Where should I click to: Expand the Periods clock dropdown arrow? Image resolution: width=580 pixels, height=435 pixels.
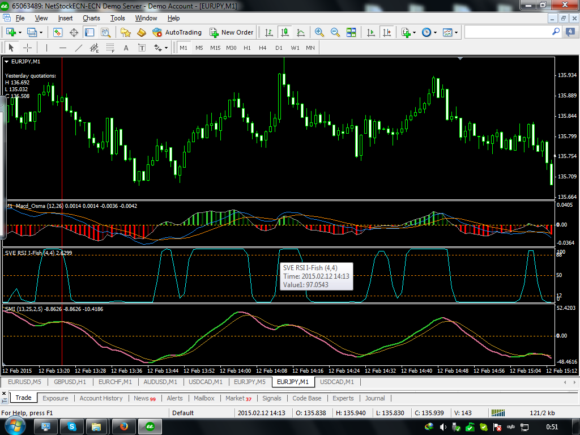(435, 32)
